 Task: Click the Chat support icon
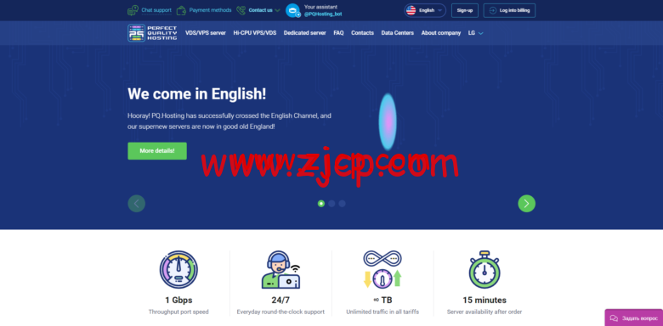tap(133, 10)
